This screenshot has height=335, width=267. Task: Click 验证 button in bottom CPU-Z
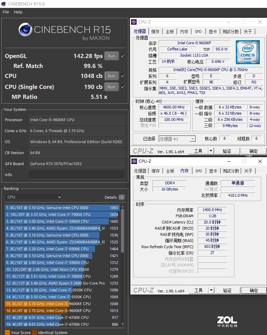227,290
